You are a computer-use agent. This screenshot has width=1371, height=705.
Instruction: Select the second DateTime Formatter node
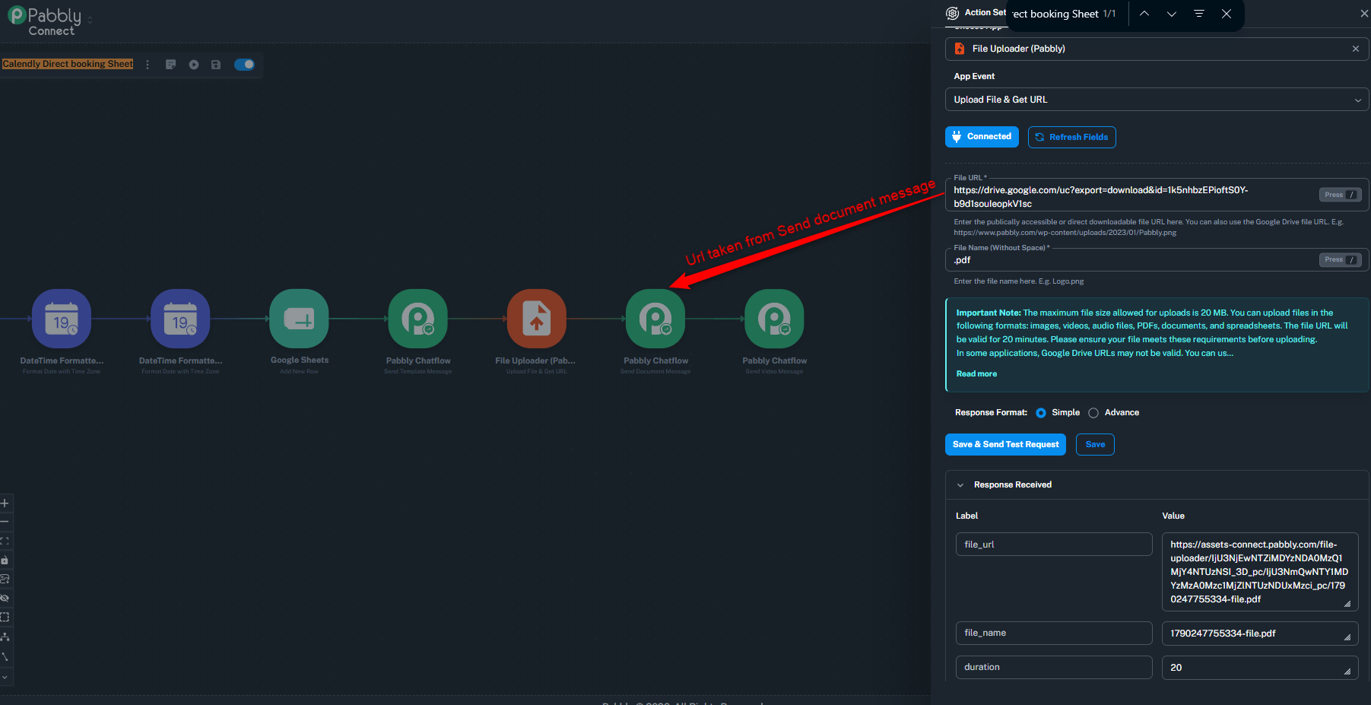pyautogui.click(x=180, y=319)
